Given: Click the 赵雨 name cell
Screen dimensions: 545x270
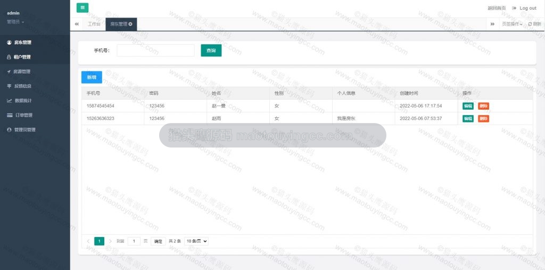Looking at the screenshot, I should click(238, 118).
